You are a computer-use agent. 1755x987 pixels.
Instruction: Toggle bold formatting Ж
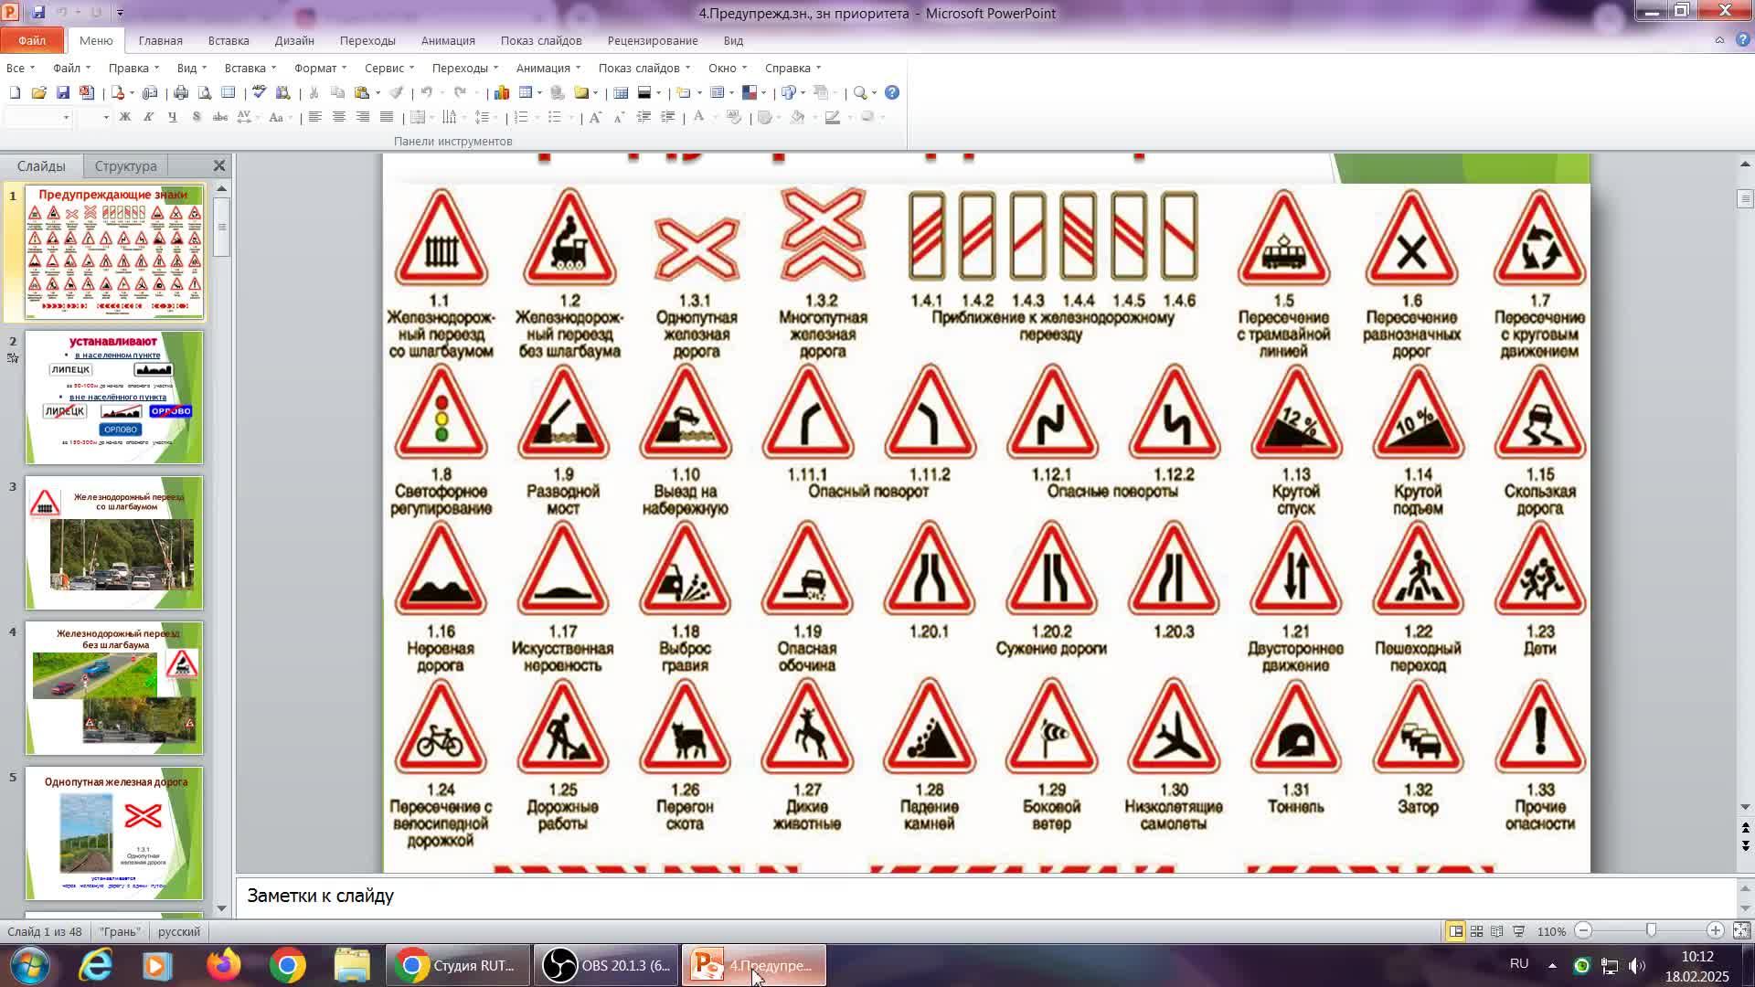tap(125, 117)
